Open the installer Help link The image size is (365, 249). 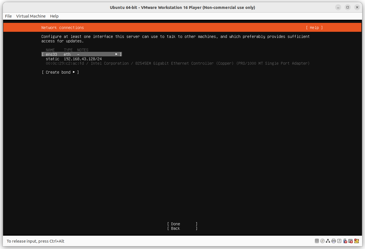tap(314, 27)
